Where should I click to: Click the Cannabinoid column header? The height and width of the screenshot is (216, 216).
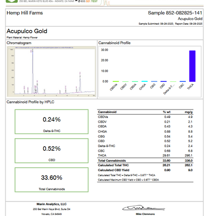click(107, 112)
